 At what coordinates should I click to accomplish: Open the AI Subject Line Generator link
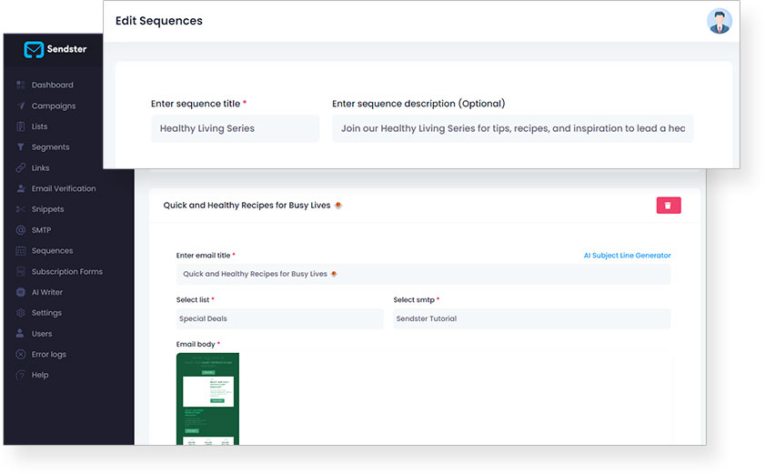tap(627, 256)
